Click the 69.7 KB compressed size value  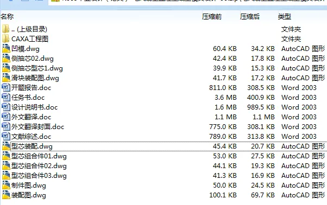(263, 195)
